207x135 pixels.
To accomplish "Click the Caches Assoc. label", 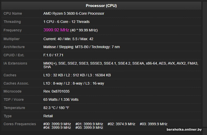I will [16, 83].
